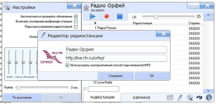Uncheck Использовать альтернативный способ подключения (WMP)
216x104 pixels.
(67, 65)
